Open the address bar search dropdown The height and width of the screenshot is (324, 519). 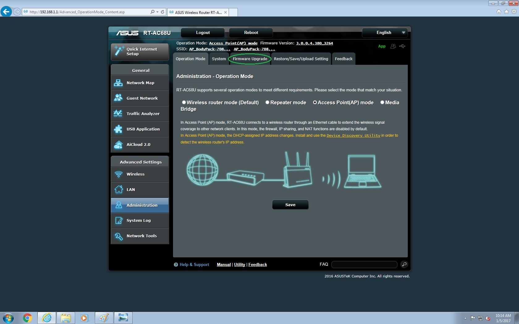[158, 12]
